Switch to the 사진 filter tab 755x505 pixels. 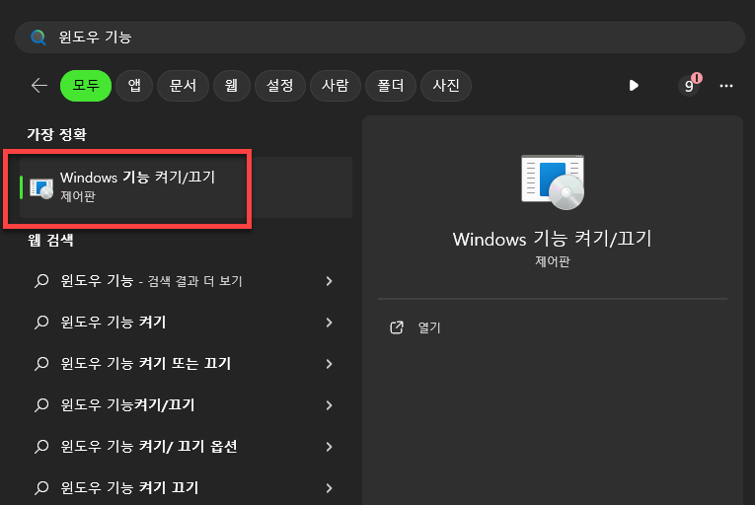446,86
